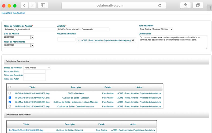Open the Prazo de Atendimento date picker arrow

(x=32, y=45)
